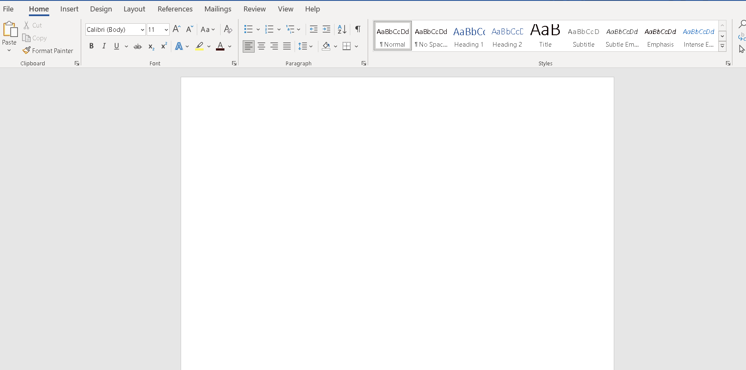The width and height of the screenshot is (746, 370).
Task: Expand the font size dropdown
Action: click(166, 30)
